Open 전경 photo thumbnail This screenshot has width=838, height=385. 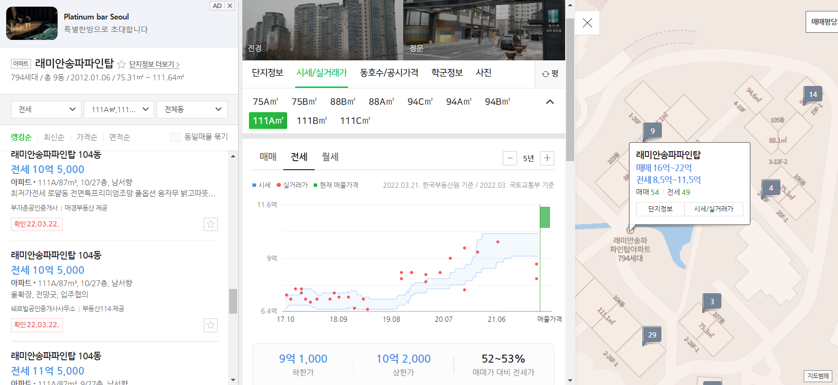pyautogui.click(x=323, y=30)
